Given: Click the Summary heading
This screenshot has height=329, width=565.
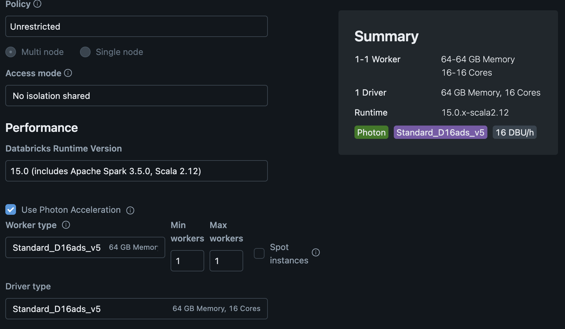Looking at the screenshot, I should pyautogui.click(x=386, y=36).
